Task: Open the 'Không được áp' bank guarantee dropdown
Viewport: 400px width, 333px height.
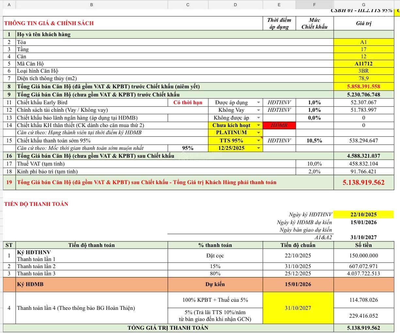Action: tap(258, 118)
